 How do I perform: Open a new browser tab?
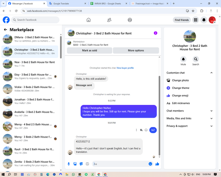tap(174, 4)
